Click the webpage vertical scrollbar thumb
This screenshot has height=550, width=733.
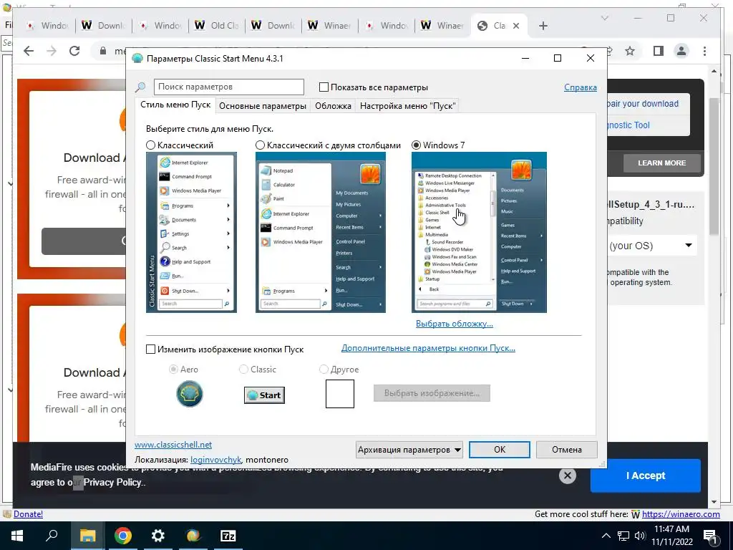click(x=714, y=166)
